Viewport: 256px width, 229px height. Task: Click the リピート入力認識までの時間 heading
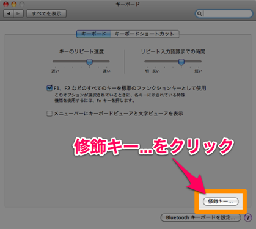click(x=173, y=51)
